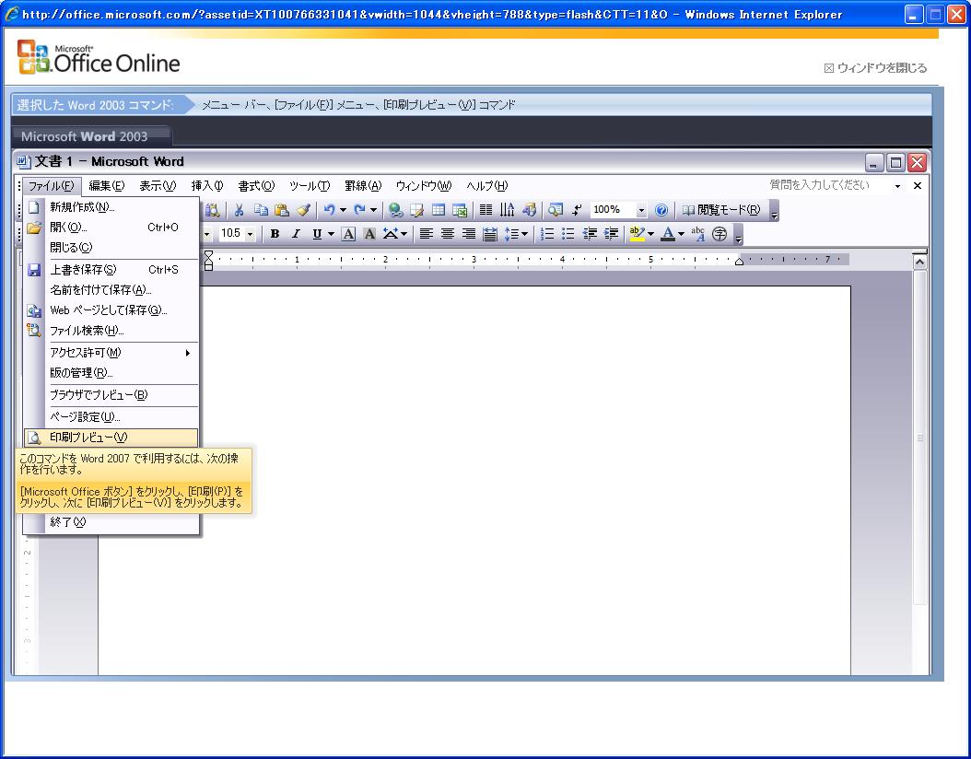
Task: Apply the yellow highlight color
Action: tap(637, 233)
